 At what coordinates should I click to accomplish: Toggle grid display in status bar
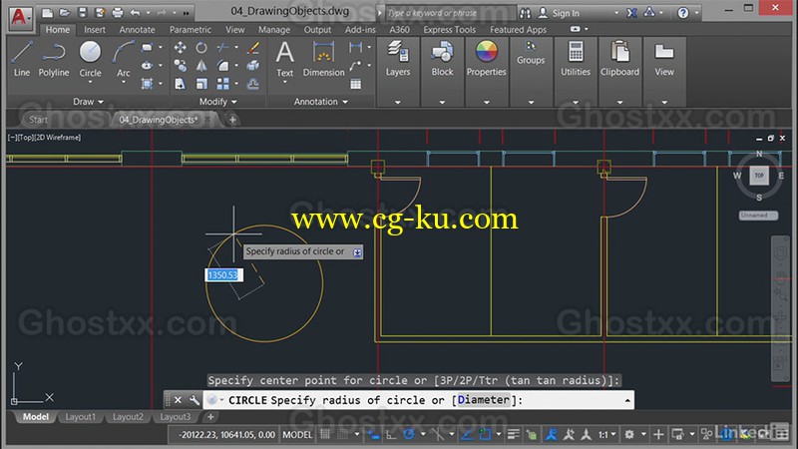coord(325,434)
